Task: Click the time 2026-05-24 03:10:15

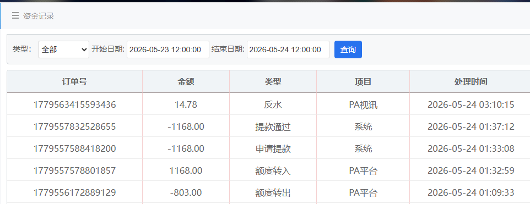Action: pos(471,105)
